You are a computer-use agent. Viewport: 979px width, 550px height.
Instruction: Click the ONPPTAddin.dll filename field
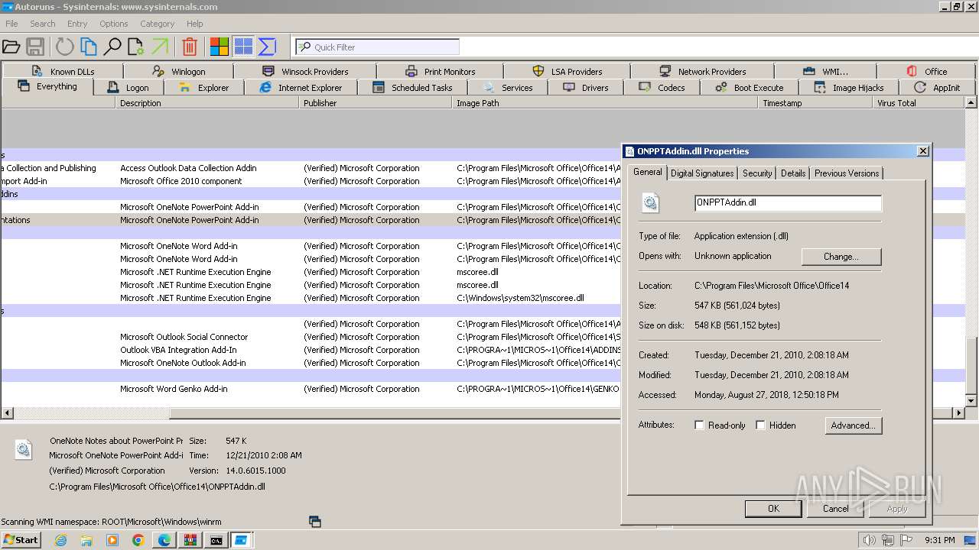788,202
